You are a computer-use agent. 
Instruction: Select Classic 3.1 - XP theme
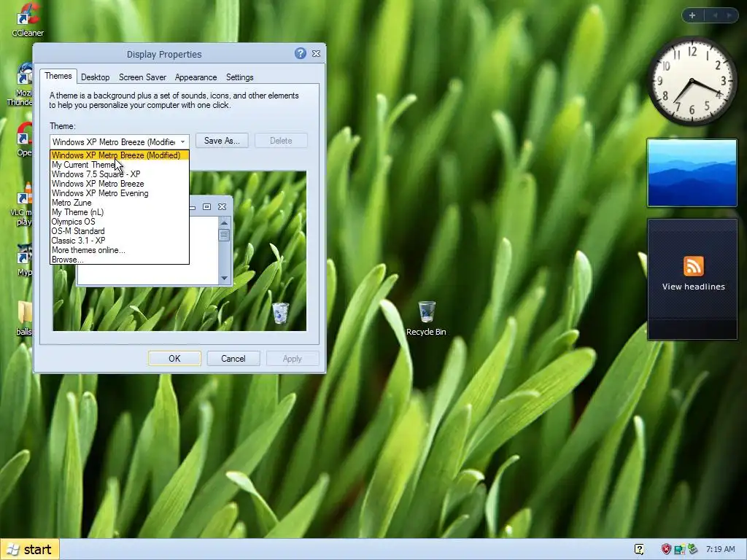pos(120,241)
